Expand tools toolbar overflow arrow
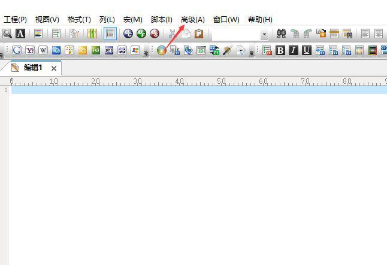This screenshot has height=265, width=387. coord(250,53)
